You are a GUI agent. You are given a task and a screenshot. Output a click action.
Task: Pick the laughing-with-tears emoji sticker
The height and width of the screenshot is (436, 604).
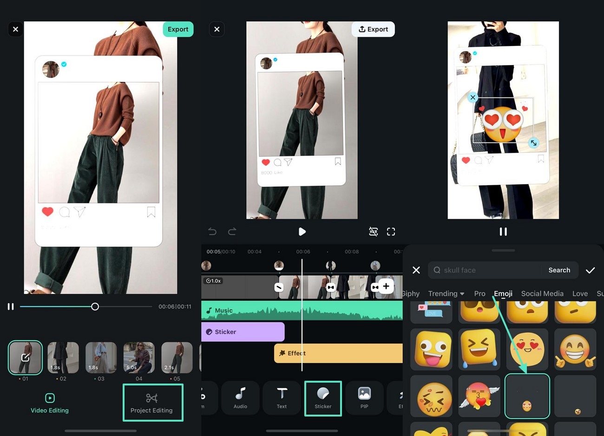479,349
